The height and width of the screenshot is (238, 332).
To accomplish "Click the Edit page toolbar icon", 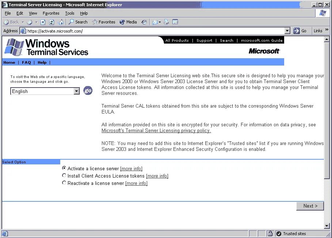I will click(x=175, y=22).
